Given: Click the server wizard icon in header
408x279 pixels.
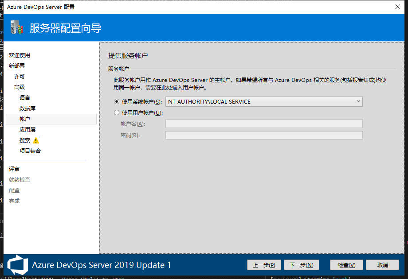Looking at the screenshot, I should (16, 28).
